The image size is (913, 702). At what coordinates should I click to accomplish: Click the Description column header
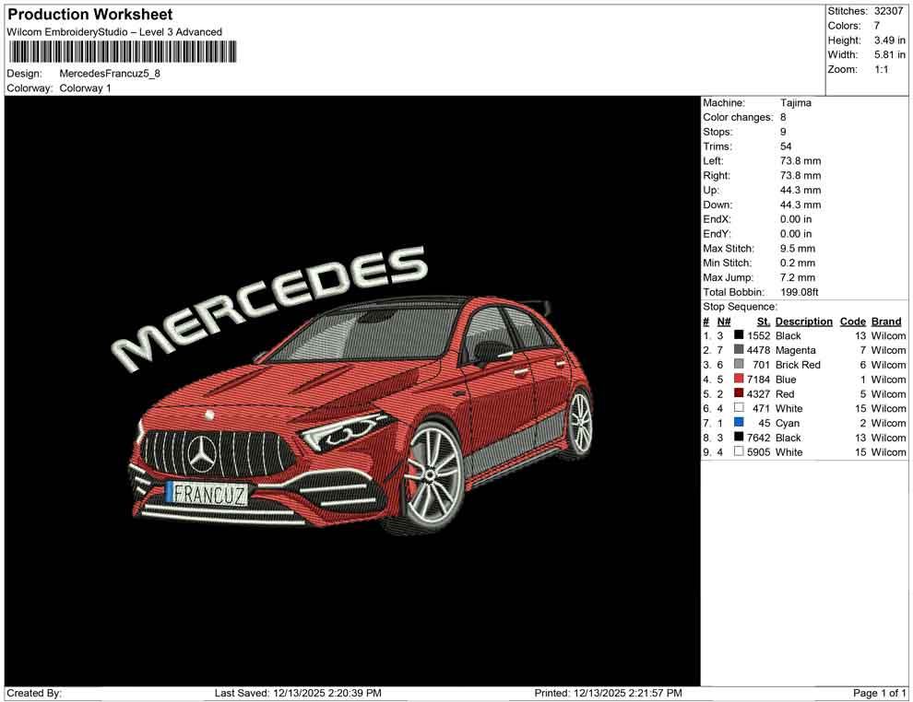tap(803, 321)
